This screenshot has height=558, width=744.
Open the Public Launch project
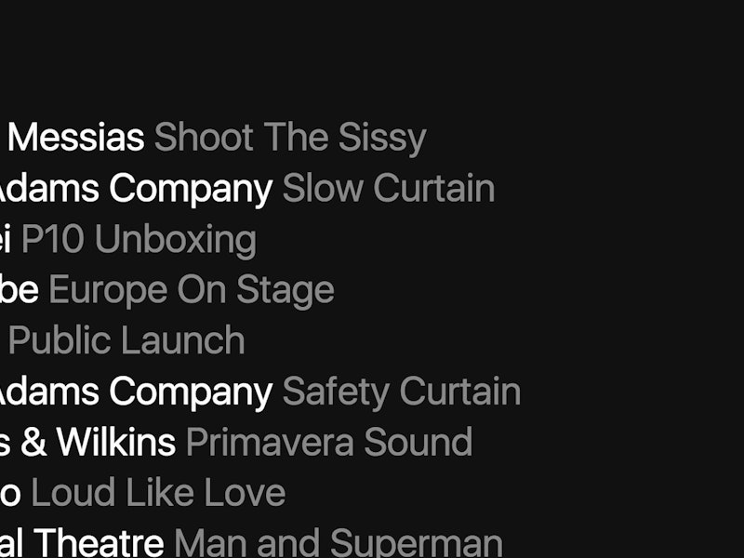pos(126,340)
